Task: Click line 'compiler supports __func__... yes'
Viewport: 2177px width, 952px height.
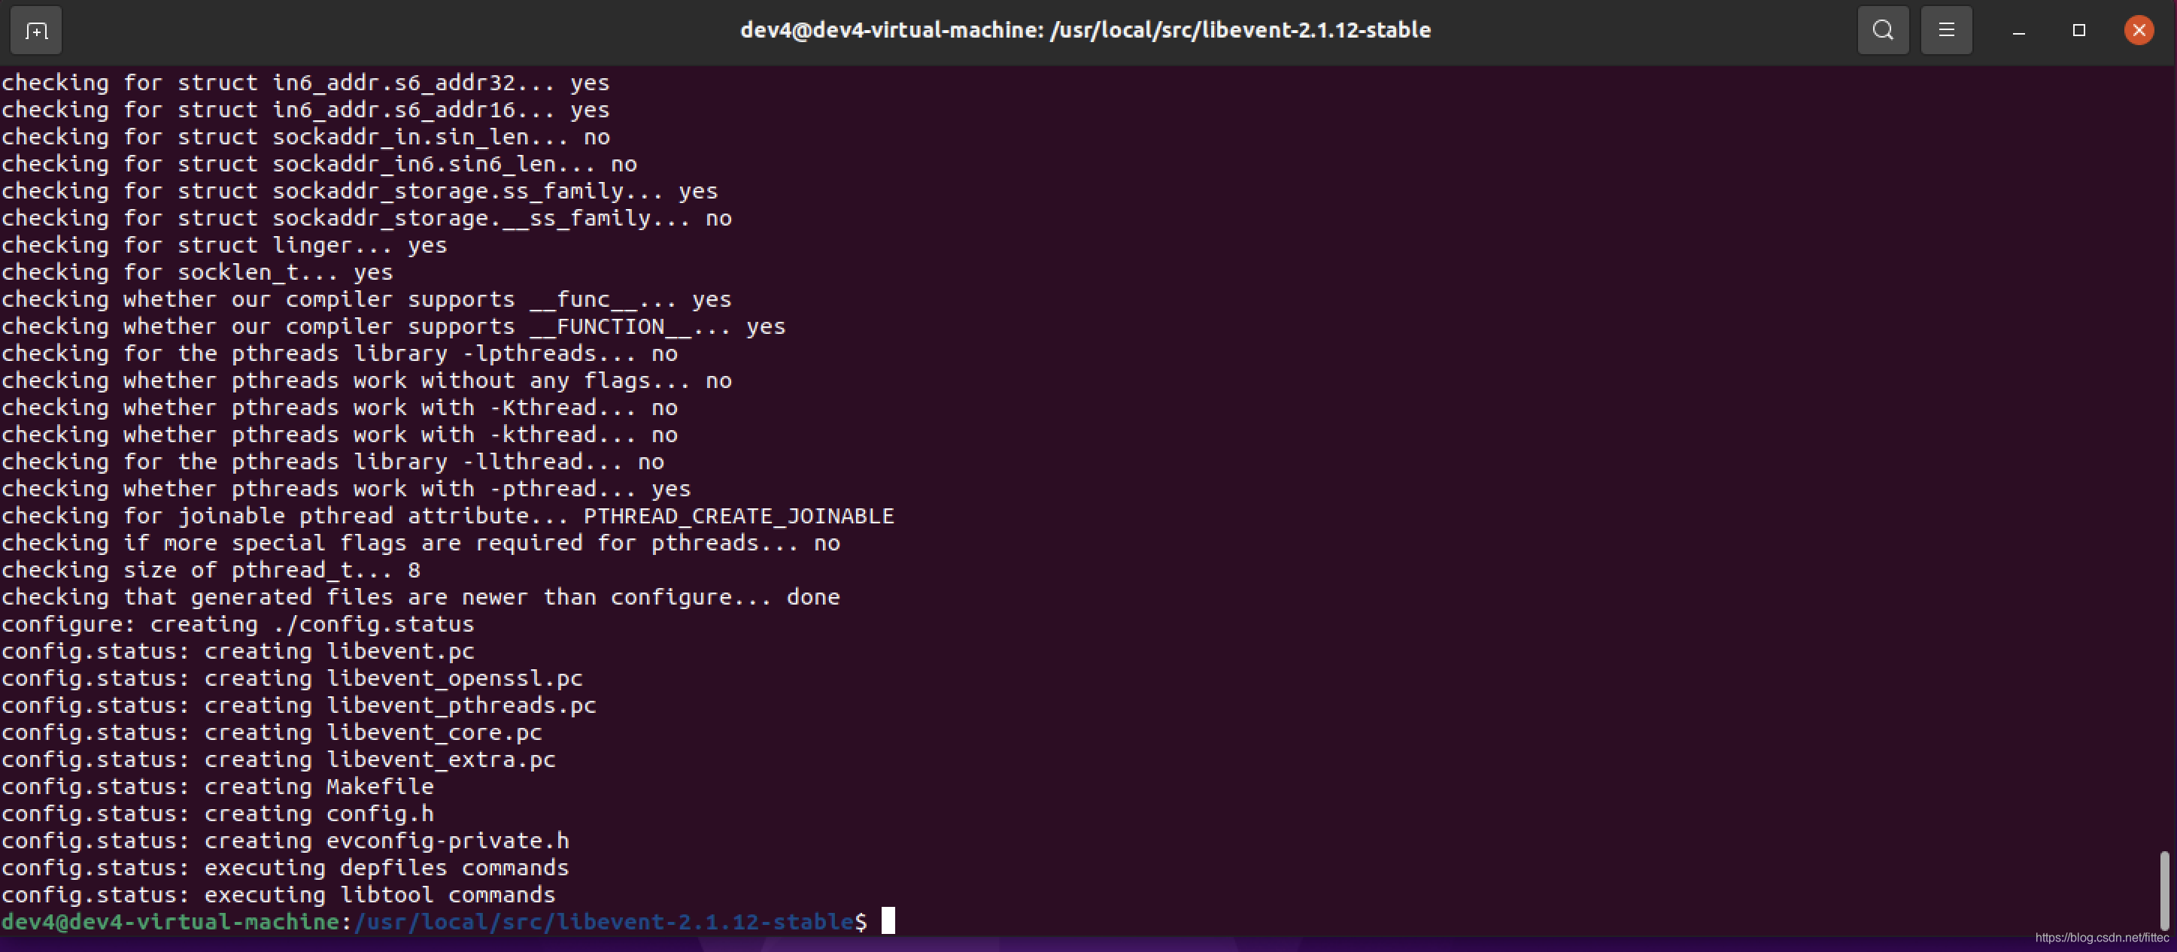Action: (x=366, y=300)
